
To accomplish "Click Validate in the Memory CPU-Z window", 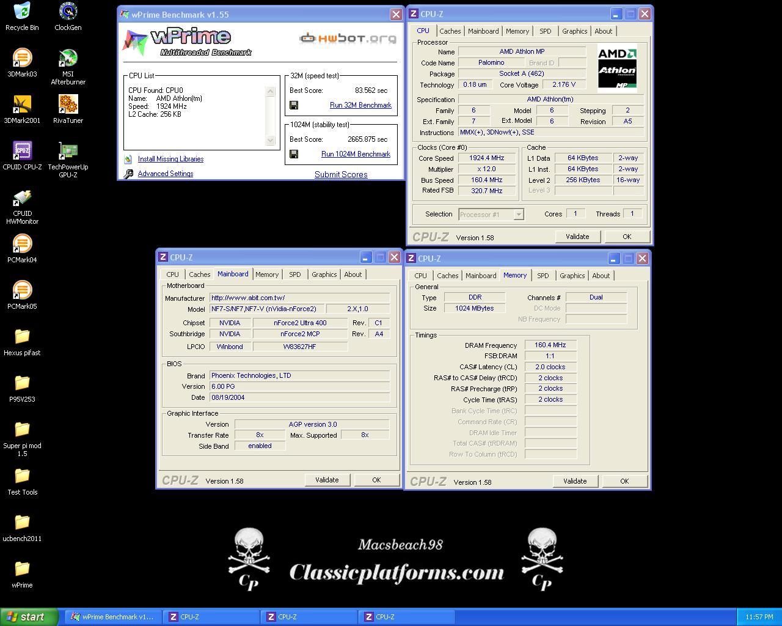I will [x=575, y=481].
